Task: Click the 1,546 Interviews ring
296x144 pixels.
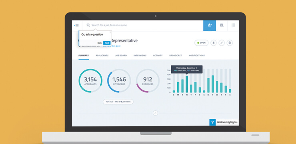Action: point(119,80)
